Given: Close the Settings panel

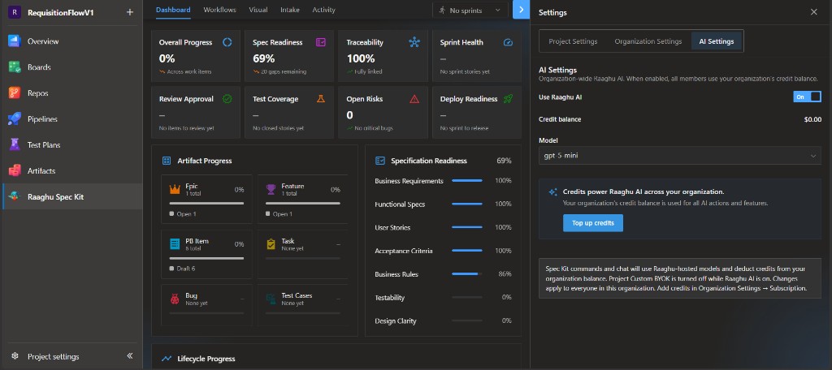Looking at the screenshot, I should (813, 12).
